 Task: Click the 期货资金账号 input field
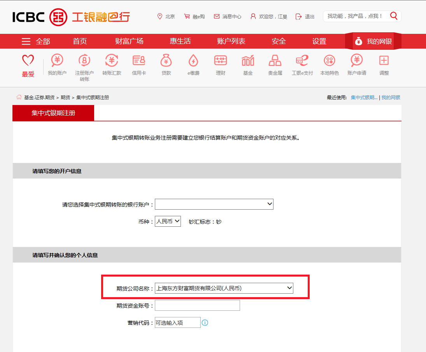click(197, 305)
